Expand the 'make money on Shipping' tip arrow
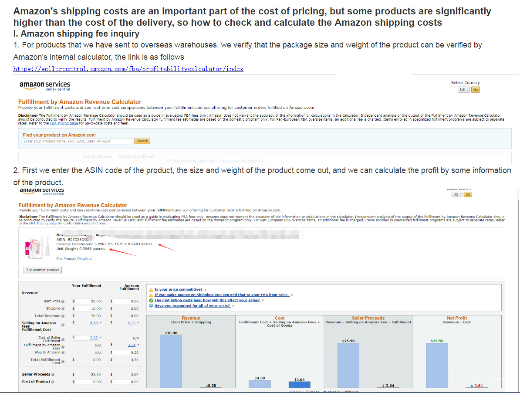 pos(292,295)
